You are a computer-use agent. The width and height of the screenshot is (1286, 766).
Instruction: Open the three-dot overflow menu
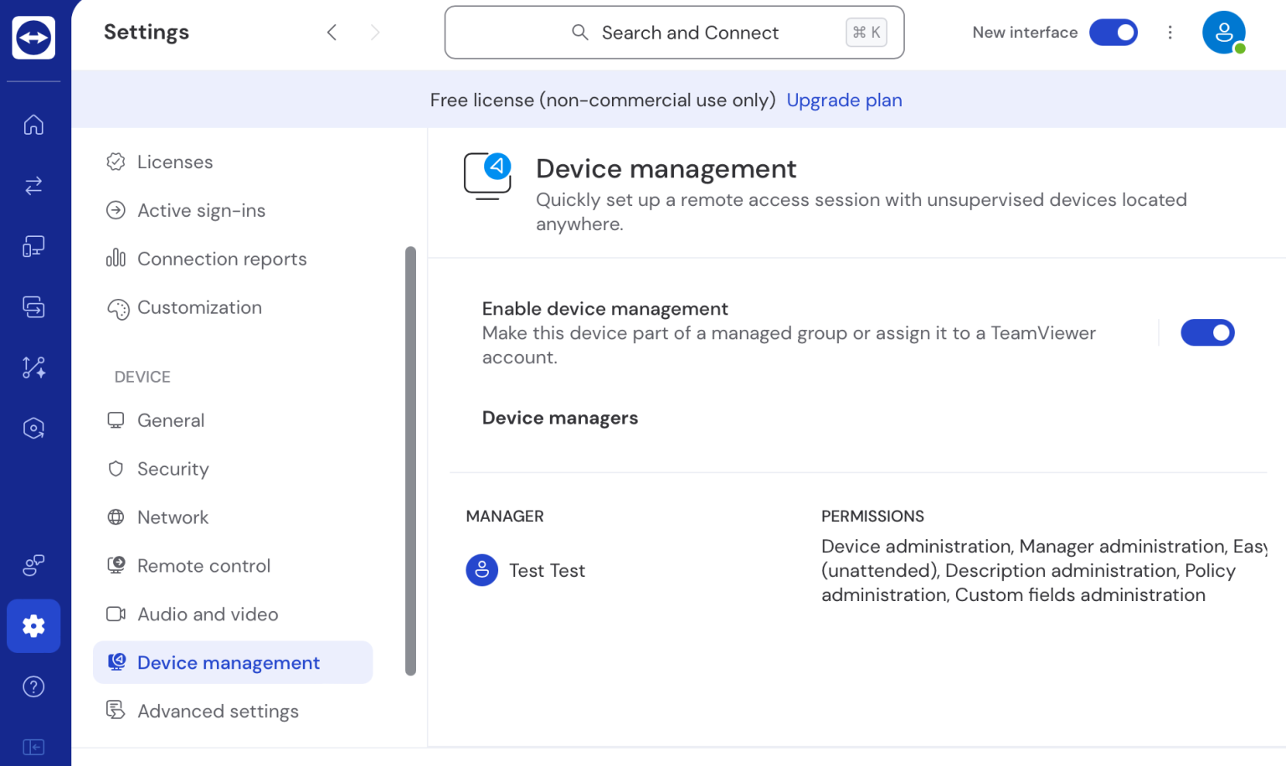pyautogui.click(x=1170, y=32)
